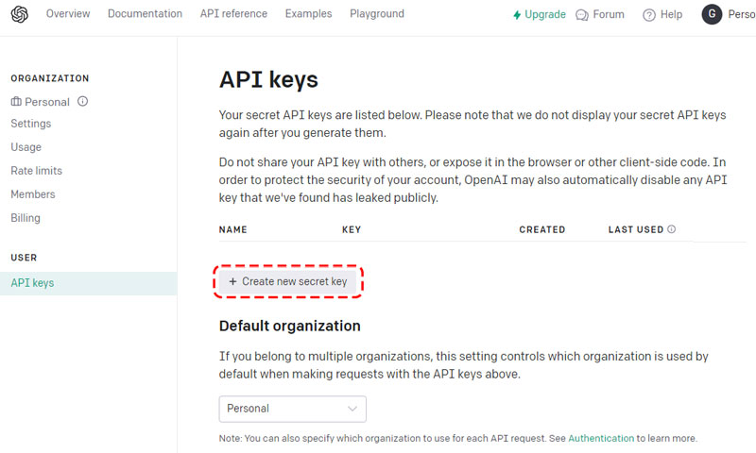Go to the Playground tab

[x=377, y=13]
